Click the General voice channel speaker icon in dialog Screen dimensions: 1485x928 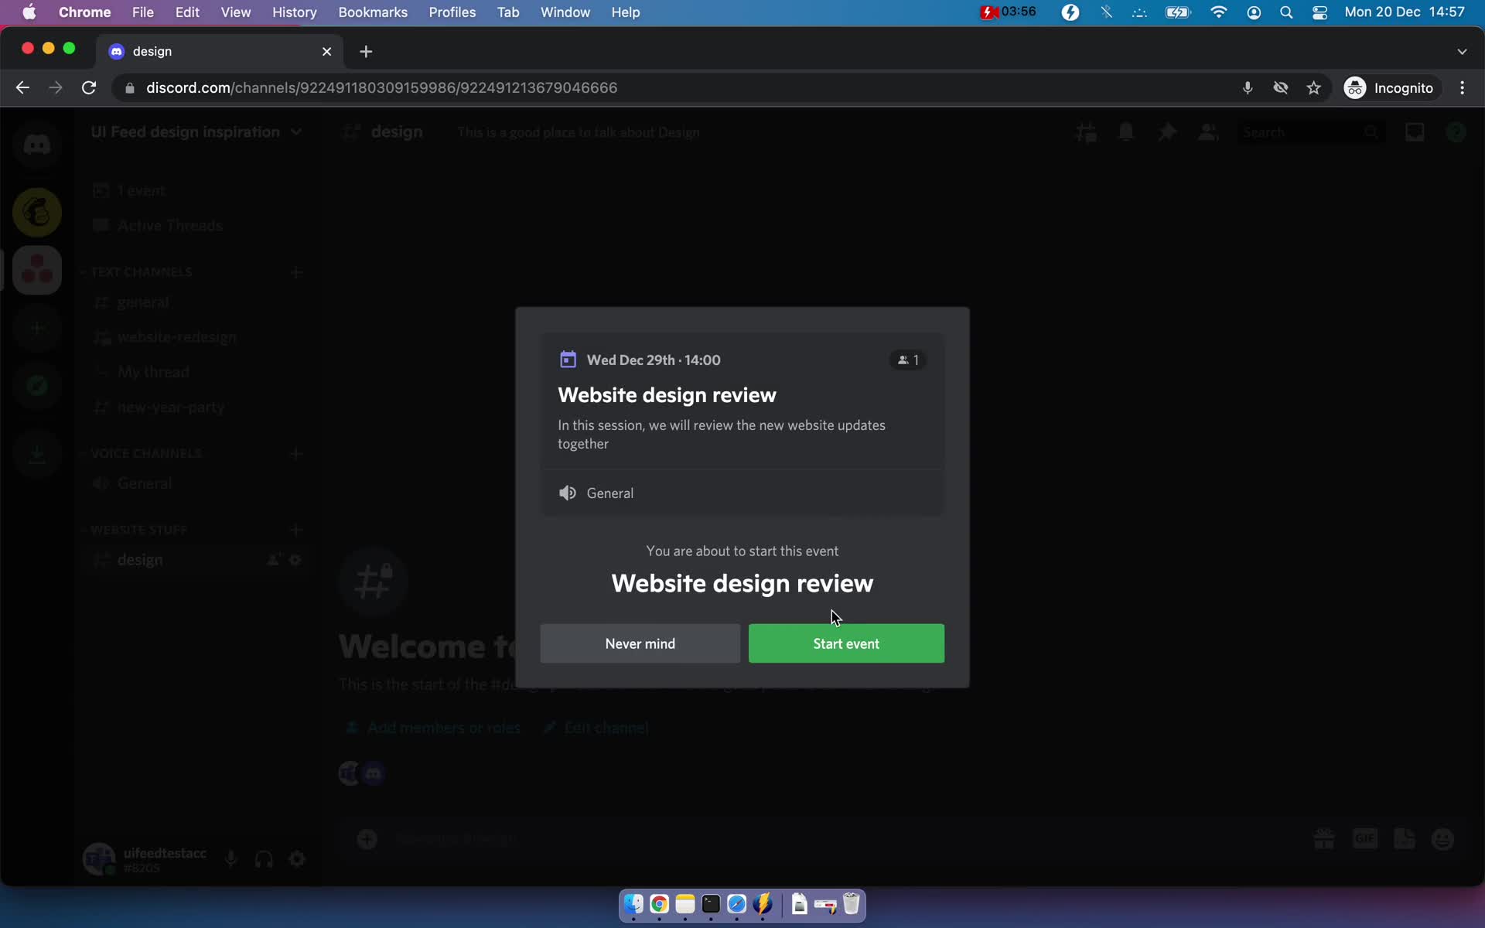(x=568, y=493)
